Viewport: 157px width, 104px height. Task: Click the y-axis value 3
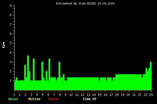(x=11, y=62)
